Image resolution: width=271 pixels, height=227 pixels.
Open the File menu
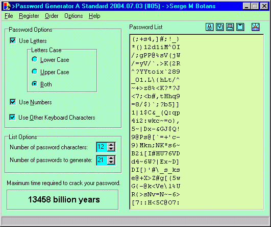click(9, 16)
